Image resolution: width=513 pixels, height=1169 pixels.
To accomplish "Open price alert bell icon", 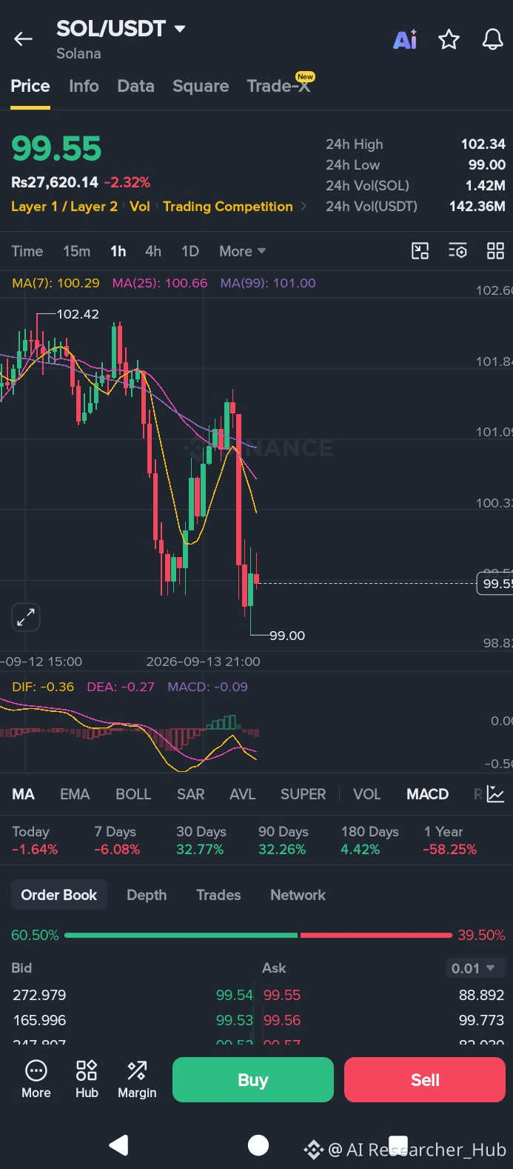I will [493, 39].
